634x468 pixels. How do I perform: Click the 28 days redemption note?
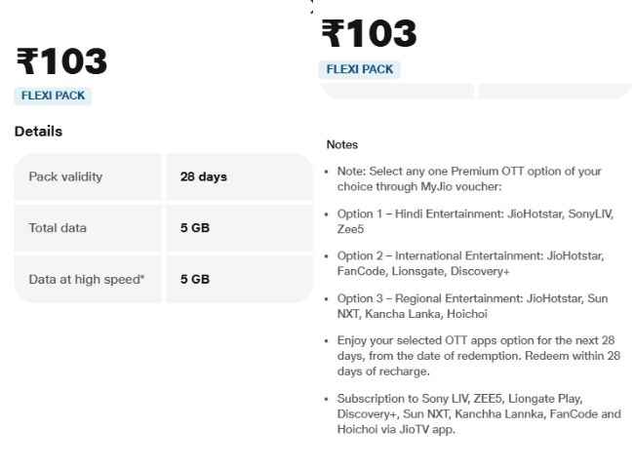click(478, 356)
